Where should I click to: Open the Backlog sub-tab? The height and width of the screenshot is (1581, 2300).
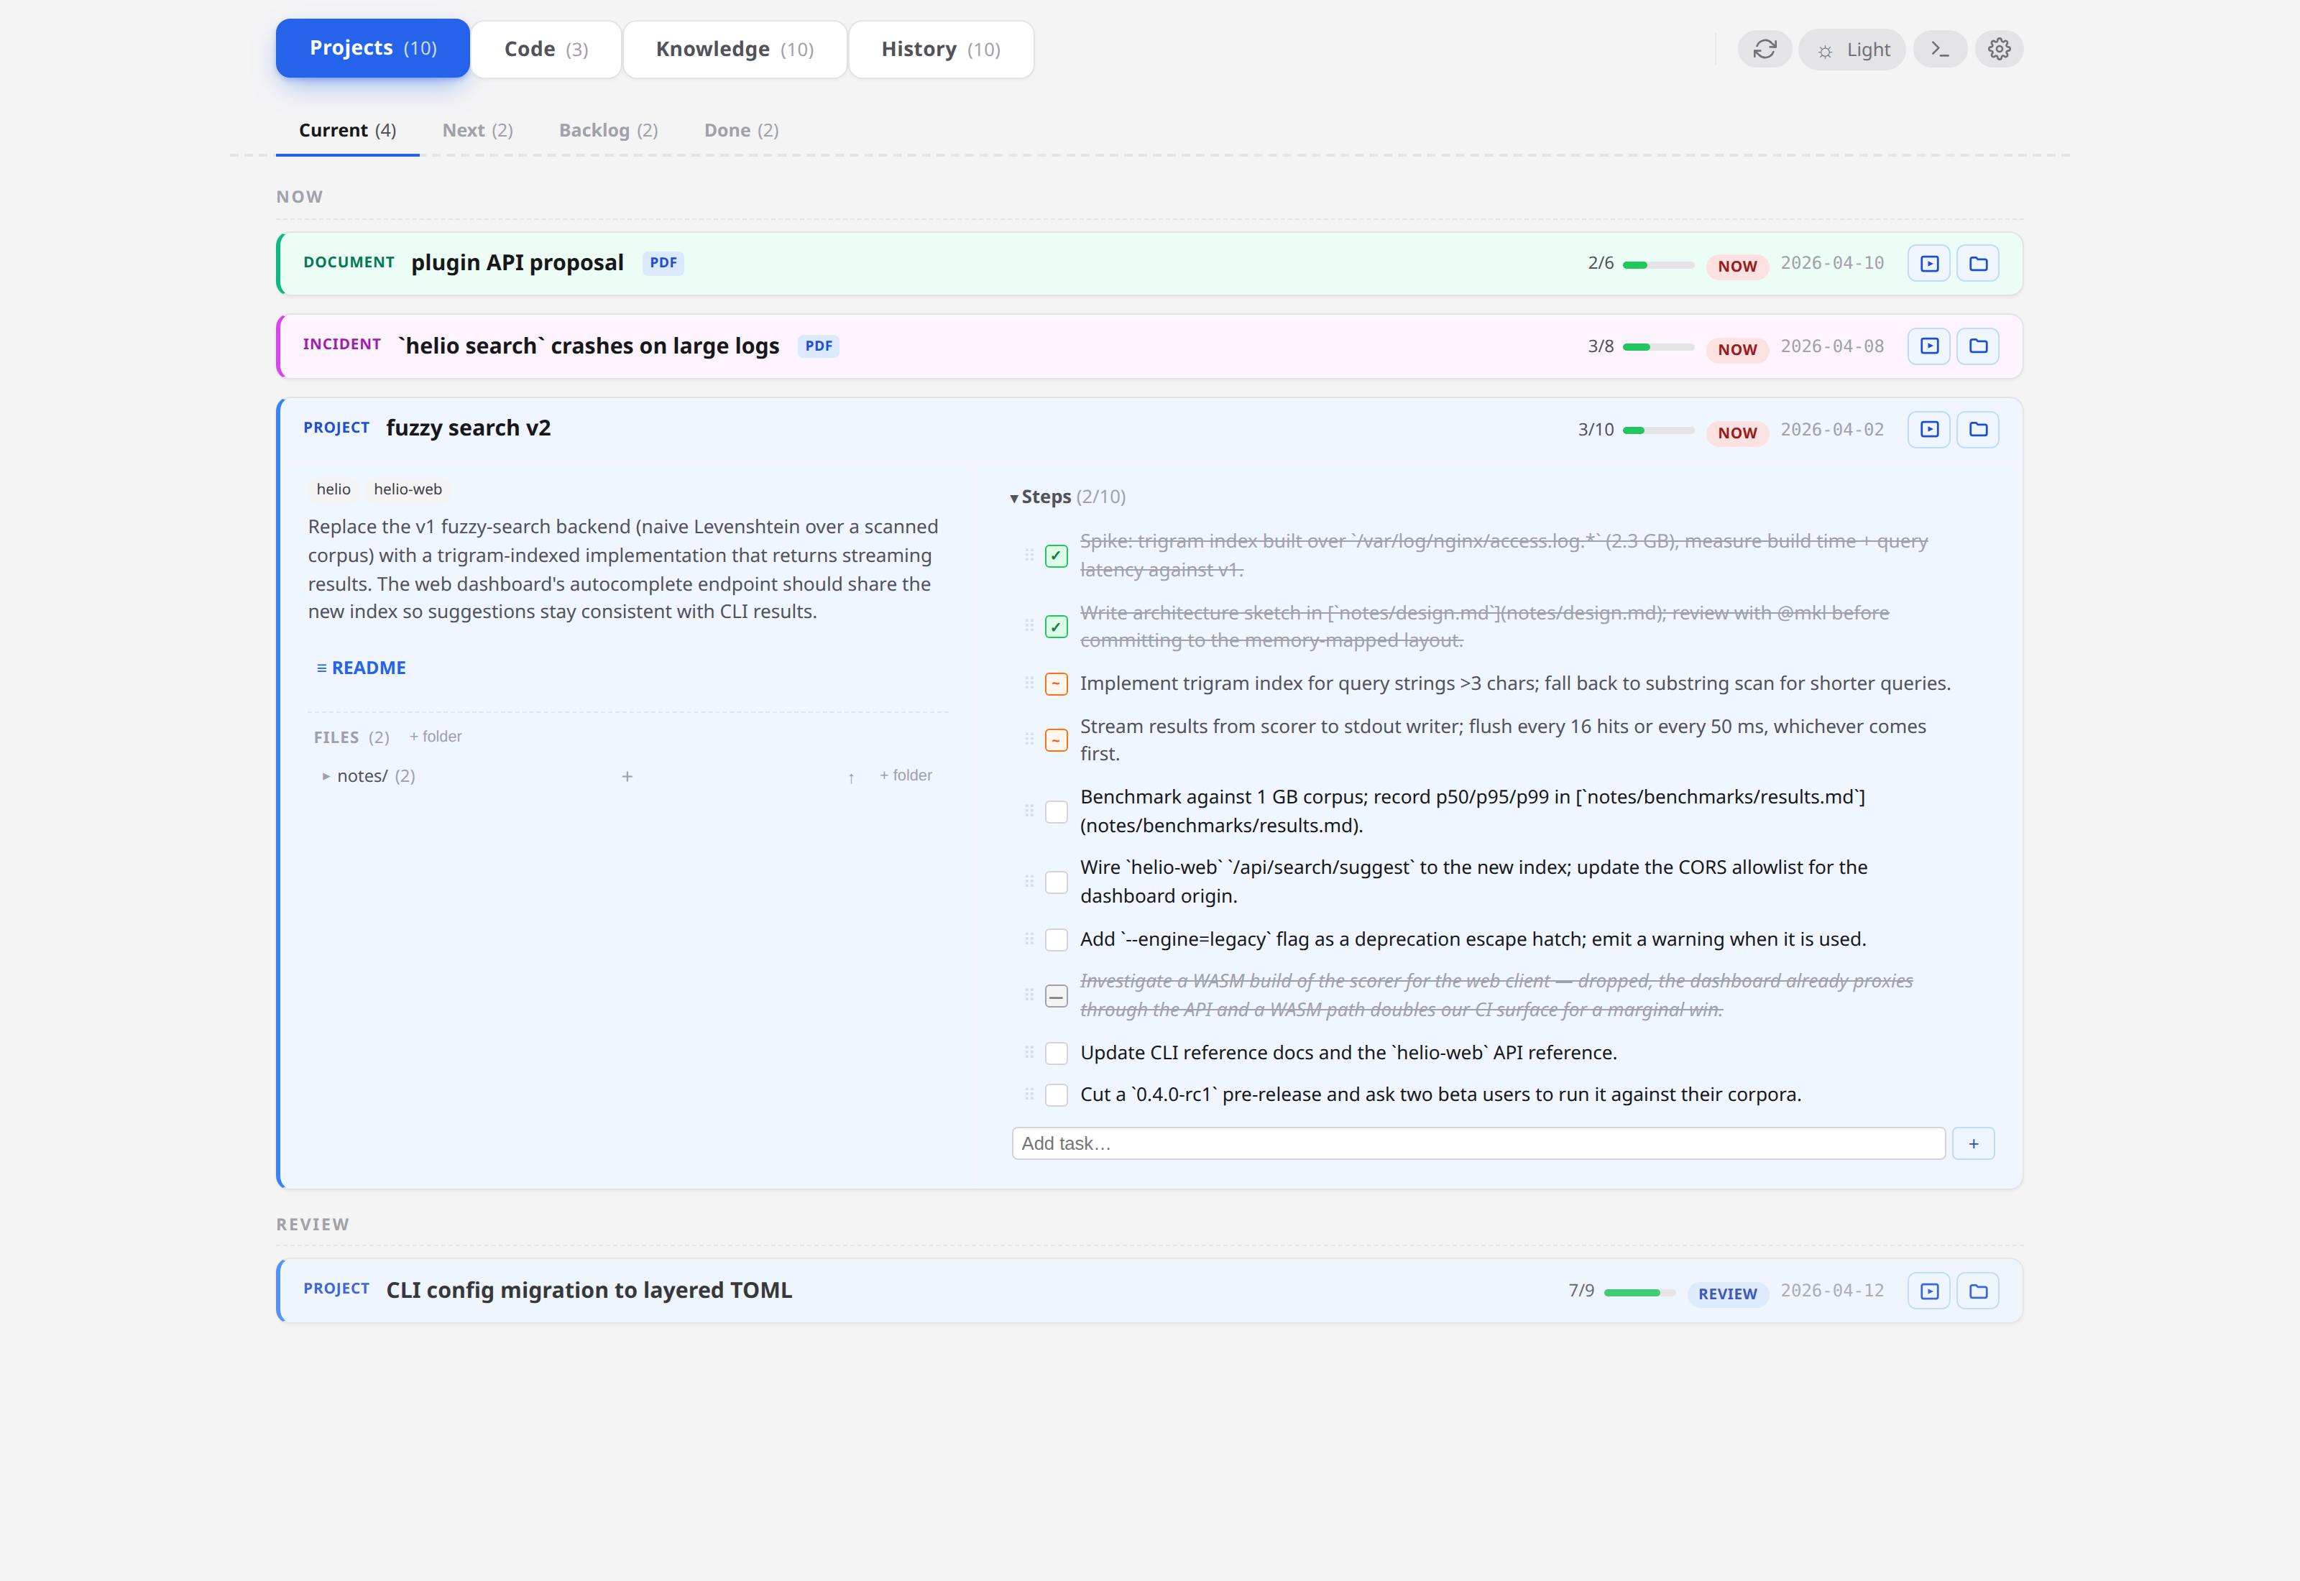coord(607,131)
